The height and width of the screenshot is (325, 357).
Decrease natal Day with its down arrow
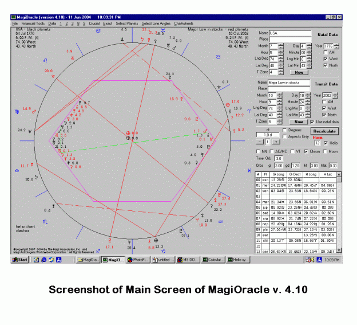(309, 48)
